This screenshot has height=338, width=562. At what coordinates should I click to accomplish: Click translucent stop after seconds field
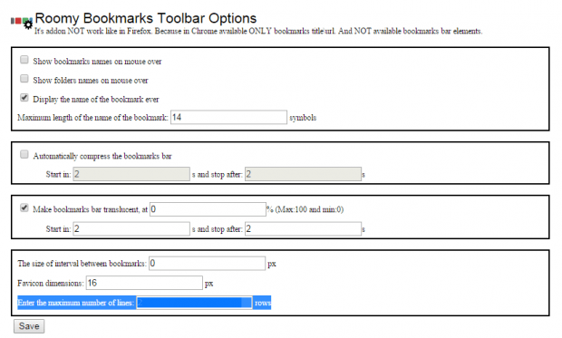[304, 228]
